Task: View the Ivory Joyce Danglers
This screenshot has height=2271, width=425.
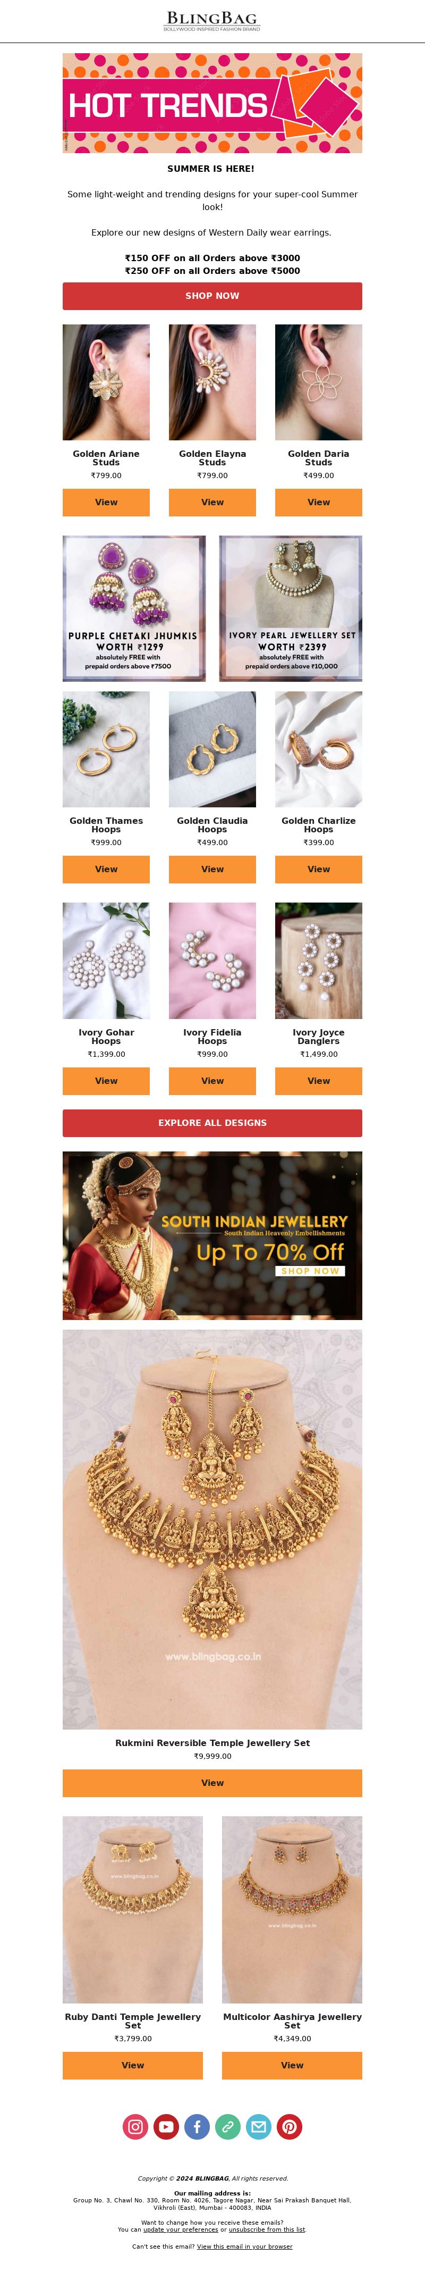Action: pyautogui.click(x=319, y=1081)
